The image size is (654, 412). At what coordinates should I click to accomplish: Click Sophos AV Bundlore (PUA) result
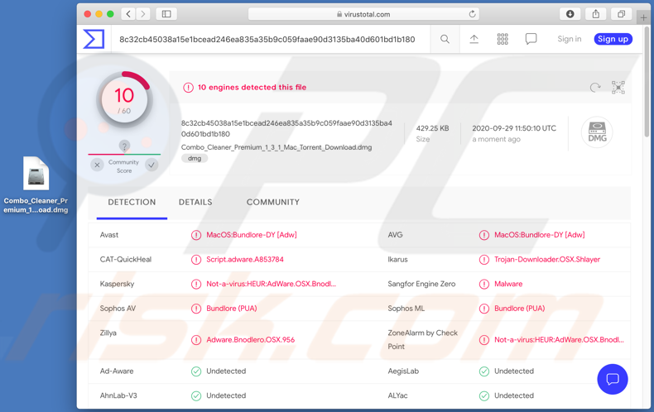pyautogui.click(x=232, y=309)
